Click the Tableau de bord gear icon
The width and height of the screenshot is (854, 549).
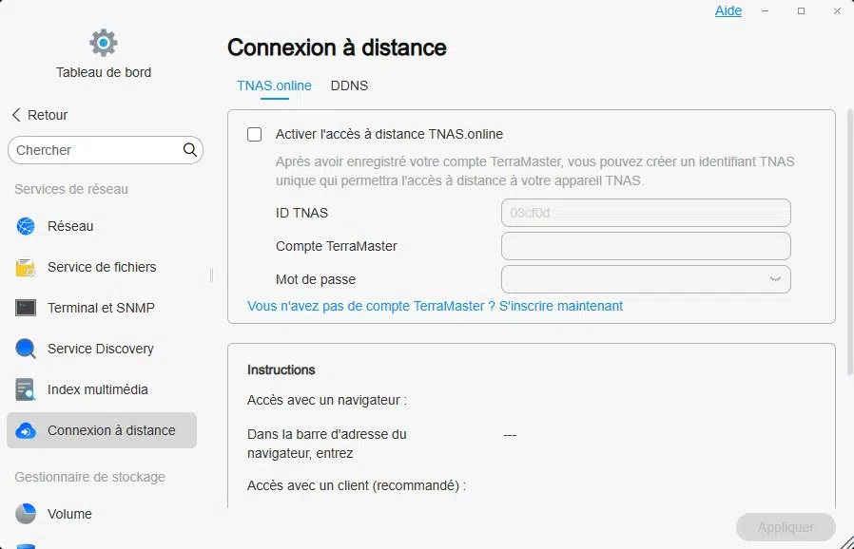click(x=103, y=43)
